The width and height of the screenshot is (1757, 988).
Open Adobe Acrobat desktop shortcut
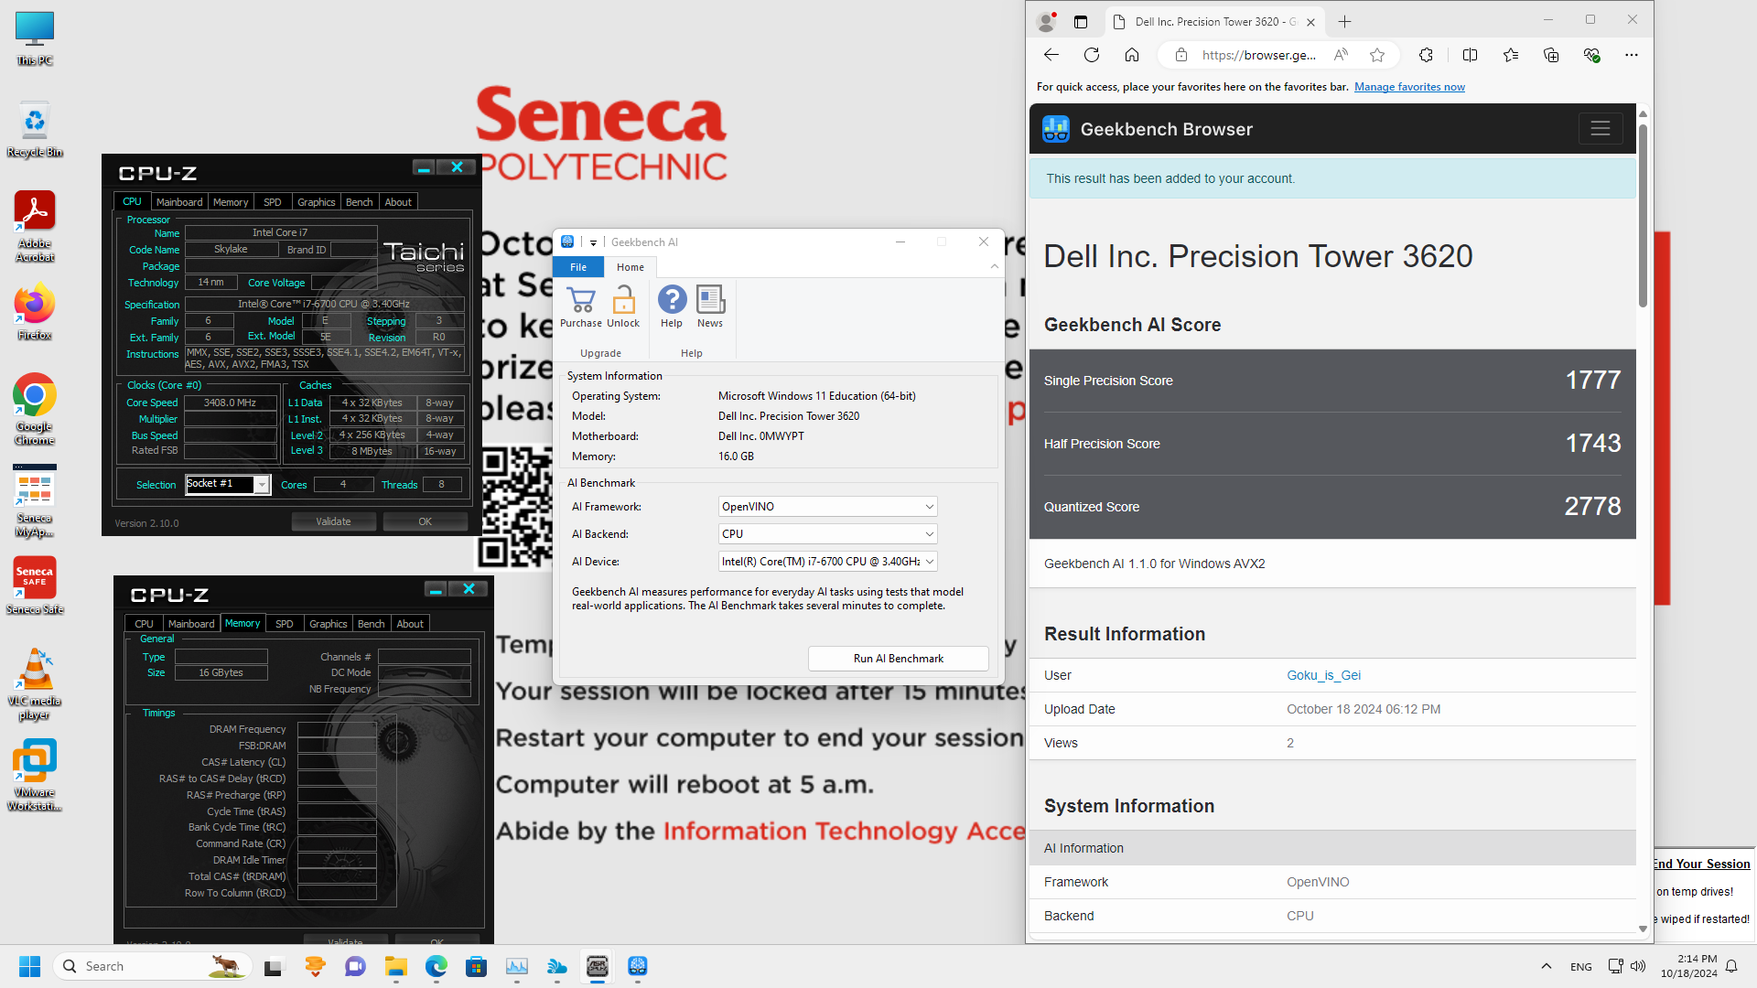[35, 226]
